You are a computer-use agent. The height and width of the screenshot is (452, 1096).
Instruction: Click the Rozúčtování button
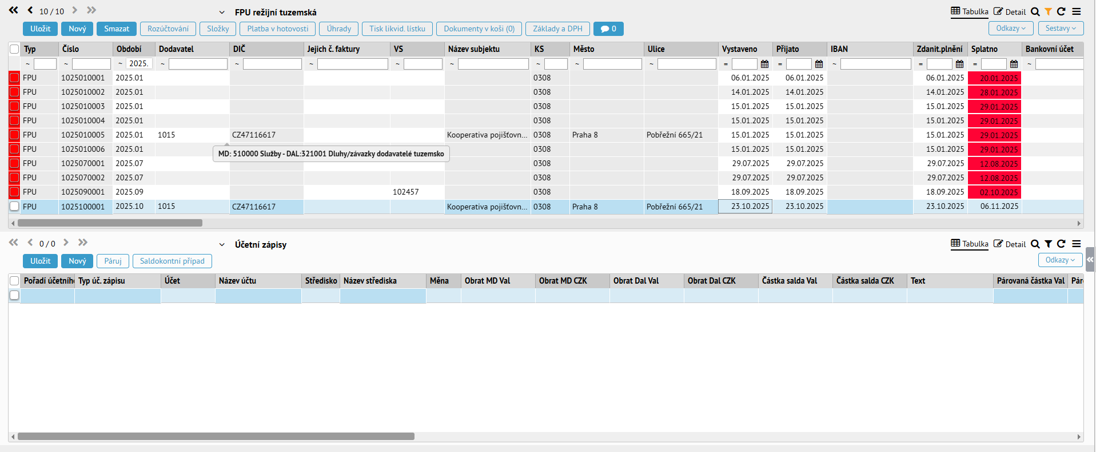point(168,29)
